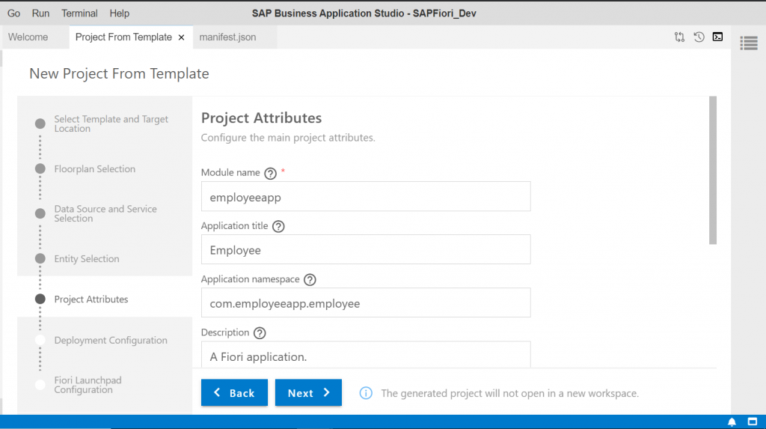Close the Project From Template tab

point(181,37)
